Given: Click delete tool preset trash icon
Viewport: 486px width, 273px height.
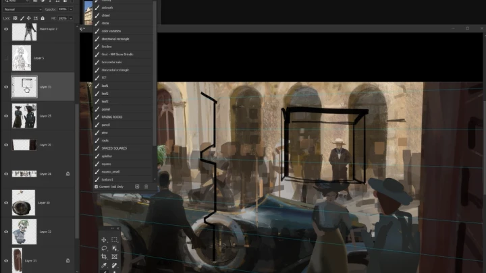Looking at the screenshot, I should coord(146,186).
